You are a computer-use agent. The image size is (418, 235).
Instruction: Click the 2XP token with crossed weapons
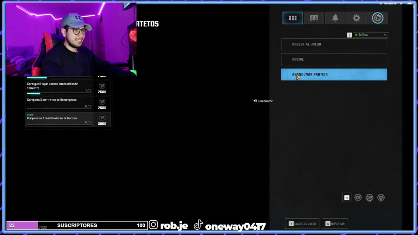pyautogui.click(x=369, y=198)
